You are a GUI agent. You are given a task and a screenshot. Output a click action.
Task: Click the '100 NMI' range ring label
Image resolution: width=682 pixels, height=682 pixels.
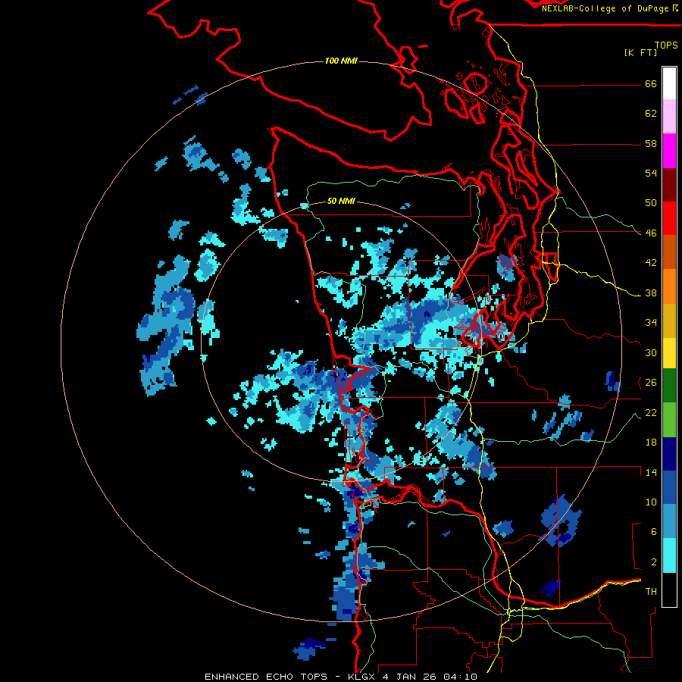[341, 61]
